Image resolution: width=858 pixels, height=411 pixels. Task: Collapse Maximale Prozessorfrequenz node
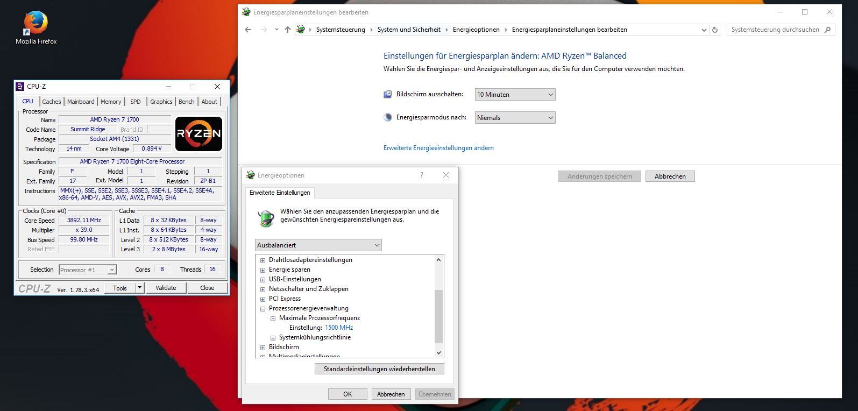[273, 318]
